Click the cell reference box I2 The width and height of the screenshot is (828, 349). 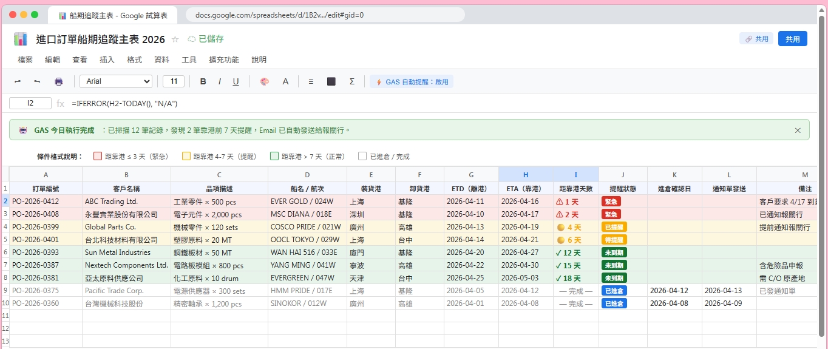click(30, 104)
